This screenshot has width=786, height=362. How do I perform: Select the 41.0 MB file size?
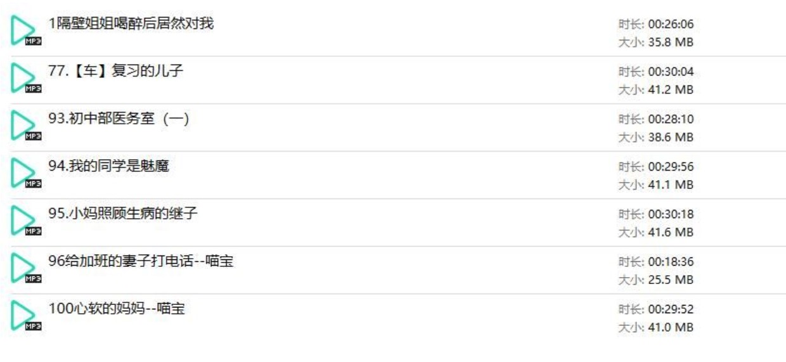pos(656,328)
